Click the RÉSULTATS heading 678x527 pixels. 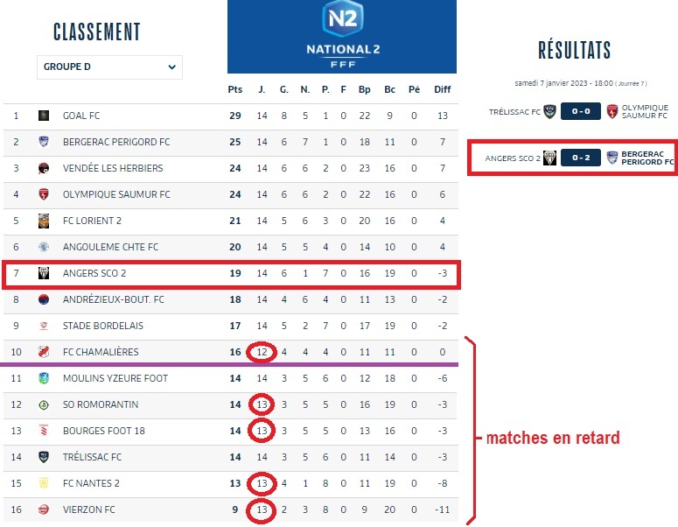tap(574, 50)
